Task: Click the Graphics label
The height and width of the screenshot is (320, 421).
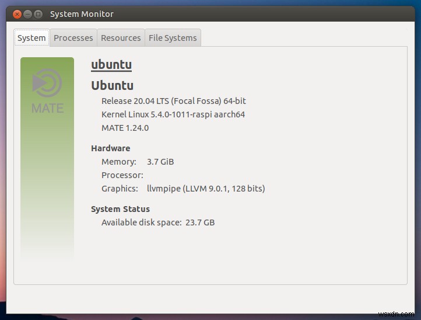Action: pyautogui.click(x=120, y=189)
